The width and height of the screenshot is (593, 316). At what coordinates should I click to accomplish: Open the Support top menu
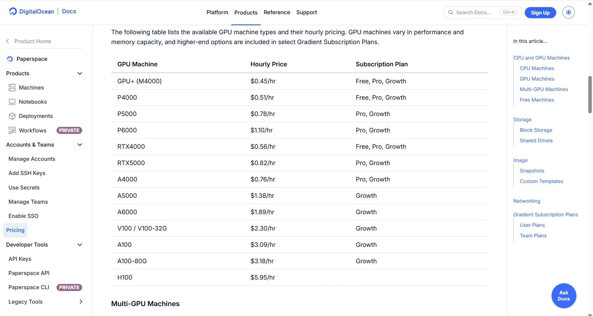click(x=306, y=12)
